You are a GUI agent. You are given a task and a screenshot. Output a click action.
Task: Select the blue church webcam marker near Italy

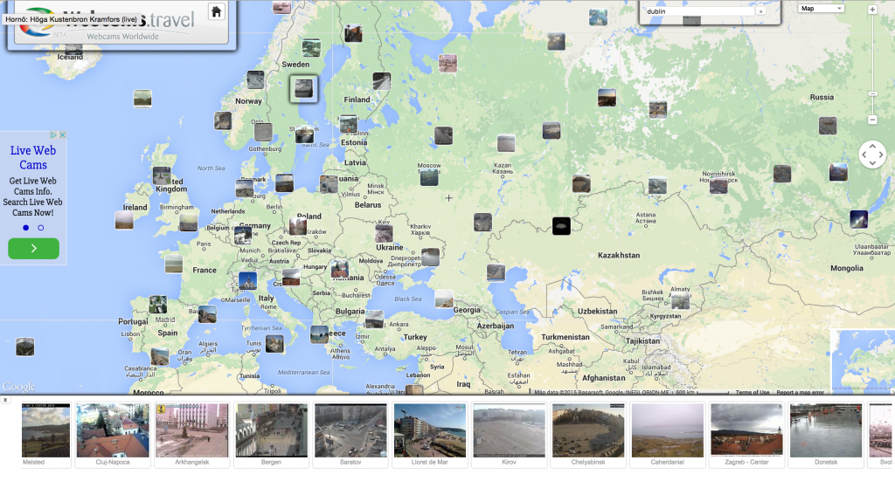247,280
